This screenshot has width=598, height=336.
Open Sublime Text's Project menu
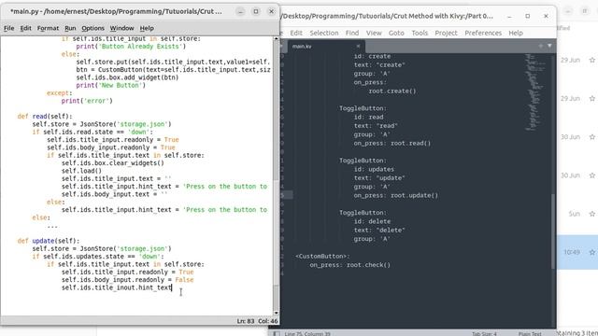(446, 34)
